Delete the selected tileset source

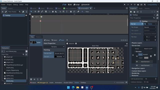point(31,79)
